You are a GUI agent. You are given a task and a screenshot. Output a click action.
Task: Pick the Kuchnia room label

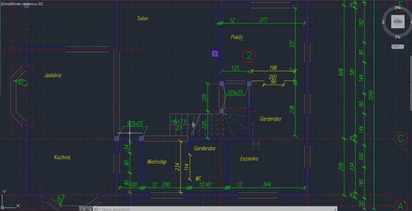click(62, 157)
